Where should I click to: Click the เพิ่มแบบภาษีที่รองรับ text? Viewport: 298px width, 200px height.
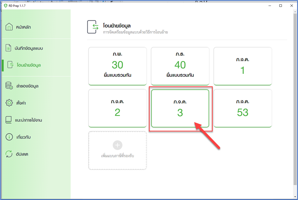click(117, 155)
